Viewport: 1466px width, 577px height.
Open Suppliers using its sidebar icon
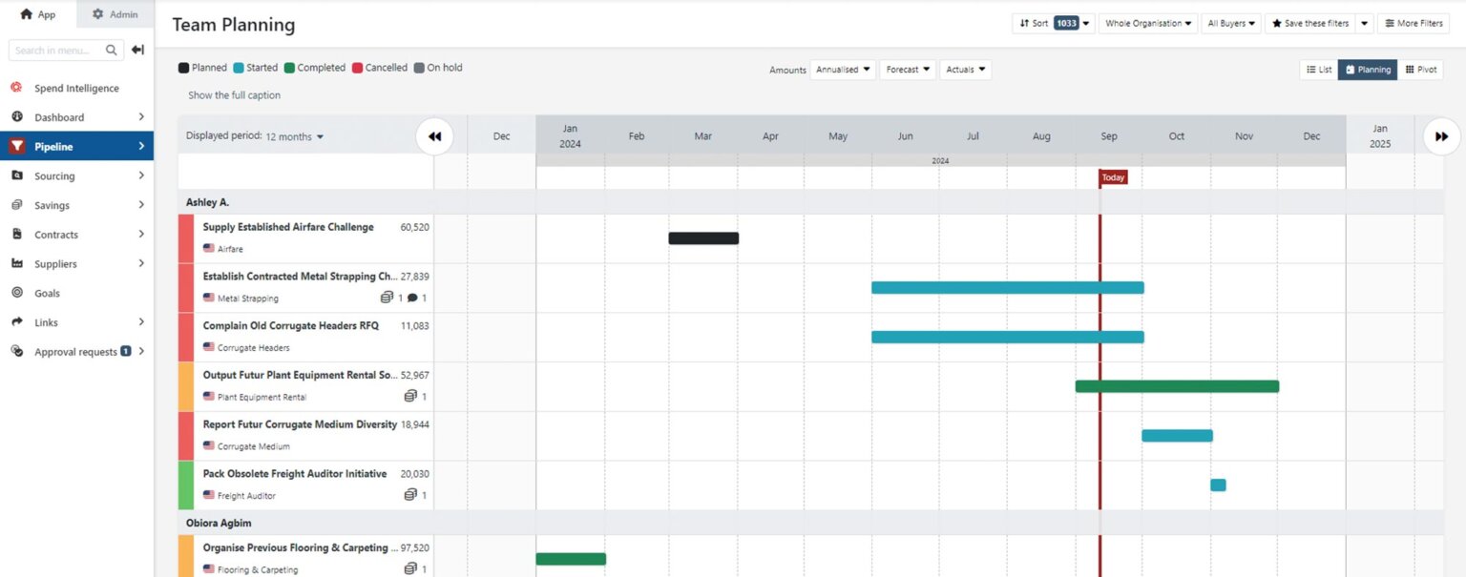coord(15,263)
